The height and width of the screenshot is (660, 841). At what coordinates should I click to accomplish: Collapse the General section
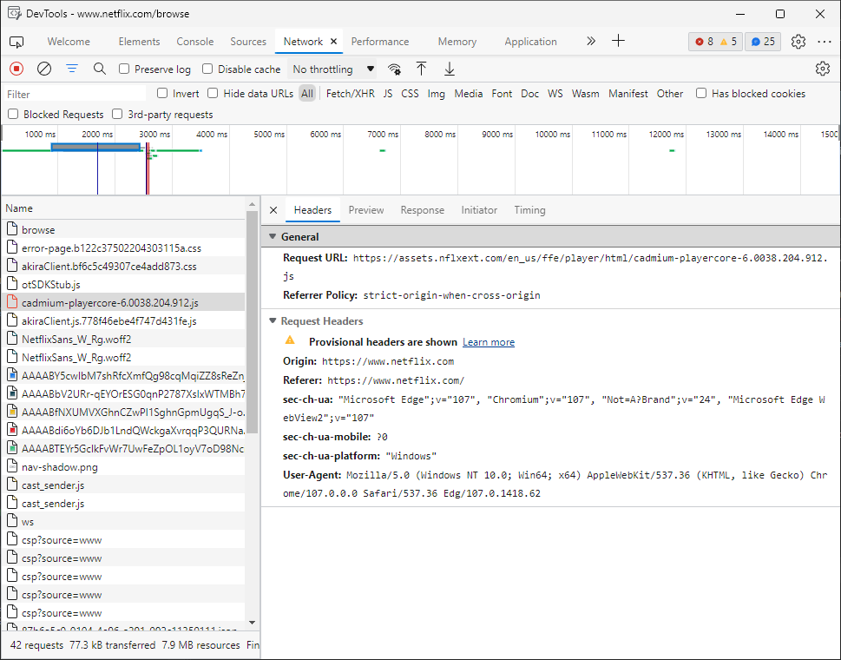(x=273, y=236)
